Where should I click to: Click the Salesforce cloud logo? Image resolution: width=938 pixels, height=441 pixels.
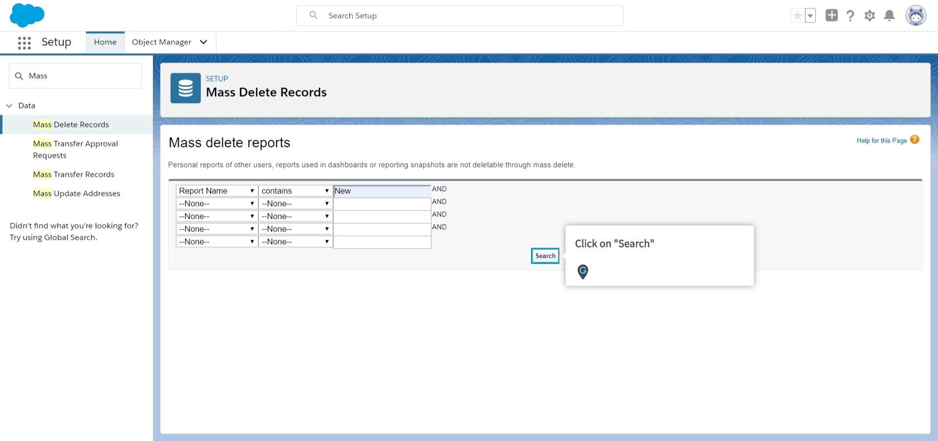[x=27, y=15]
